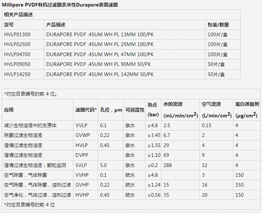This screenshot has width=262, height=213.
Task: Select the application '减少生物溶液中的支原体'
Action: tap(30, 125)
